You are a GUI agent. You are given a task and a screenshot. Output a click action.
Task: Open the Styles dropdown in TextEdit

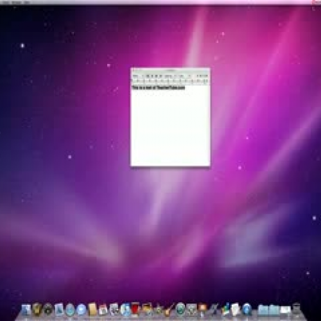(138, 76)
